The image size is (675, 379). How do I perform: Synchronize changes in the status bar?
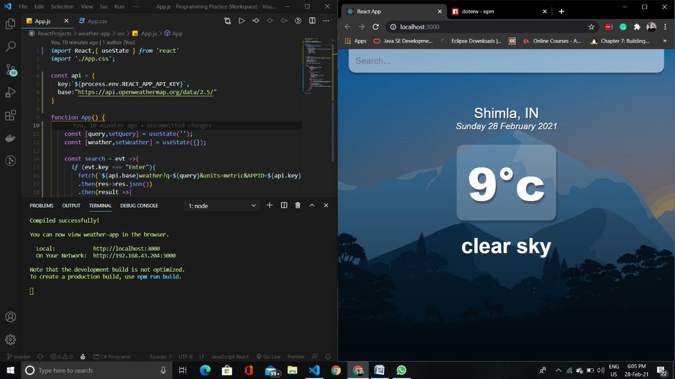40,357
